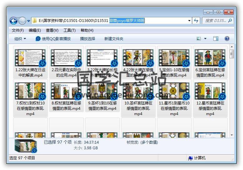Viewport: 243px width, 170px height.
Task: Expand the view options dropdown arrow
Action: [x=205, y=39]
